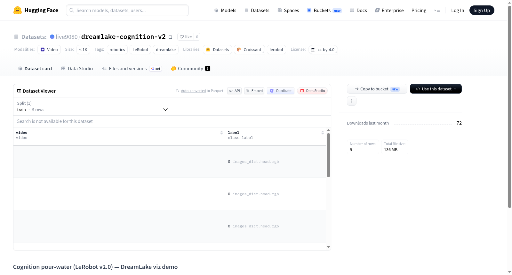Click the '136 MB' total file size value
512x275 pixels.
391,149
